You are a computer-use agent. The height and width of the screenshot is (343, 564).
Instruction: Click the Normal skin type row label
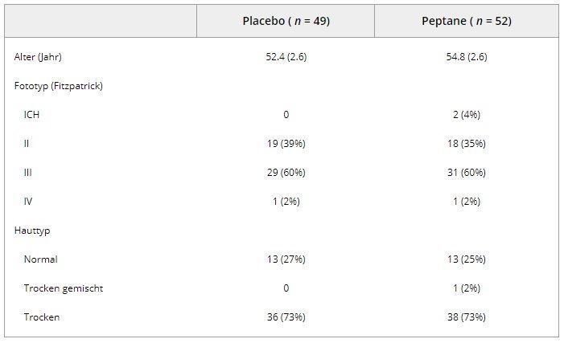tap(40, 259)
